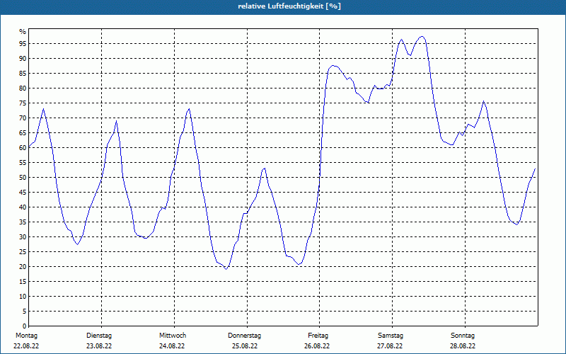Click the date 26.08.22
The width and height of the screenshot is (566, 354).
point(317,346)
